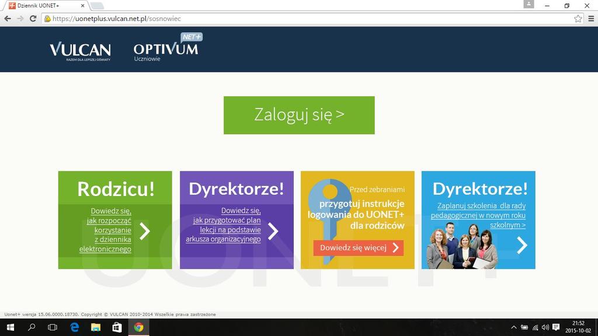Screen dimensions: 598x336
Task: Reload the page with the refresh icon
Action: pos(33,19)
